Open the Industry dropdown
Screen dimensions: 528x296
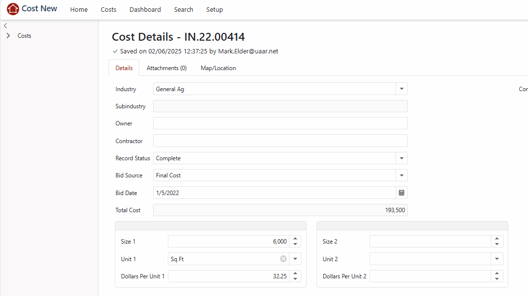401,89
